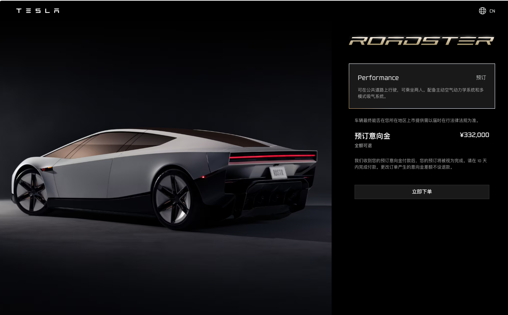Click the gold Roadster wordmark logo

pos(422,41)
